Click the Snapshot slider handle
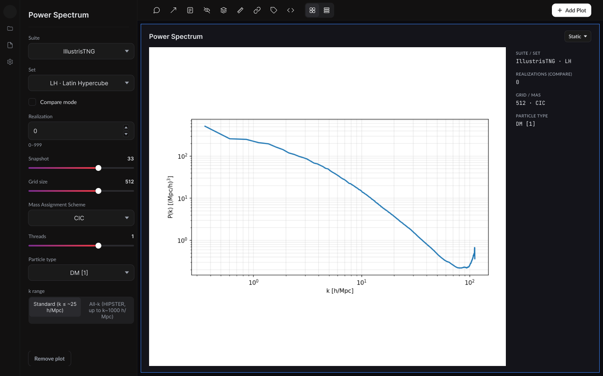 (x=98, y=168)
